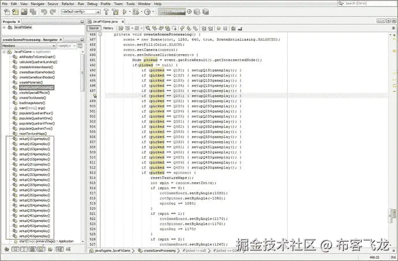Image resolution: width=398 pixels, height=261 pixels.
Task: Open the Profile Project dropdown arrow
Action: click(x=153, y=12)
